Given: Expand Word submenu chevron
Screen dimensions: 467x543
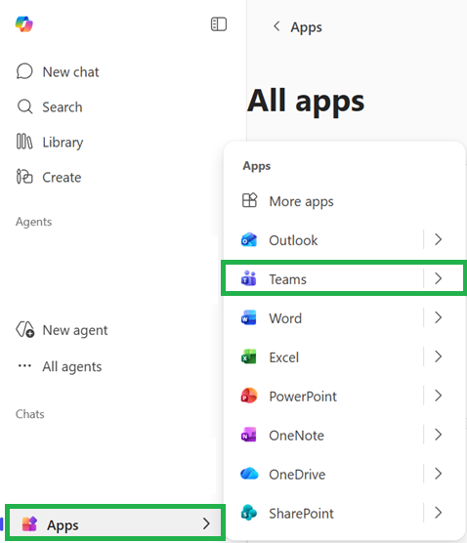Looking at the screenshot, I should pos(439,317).
